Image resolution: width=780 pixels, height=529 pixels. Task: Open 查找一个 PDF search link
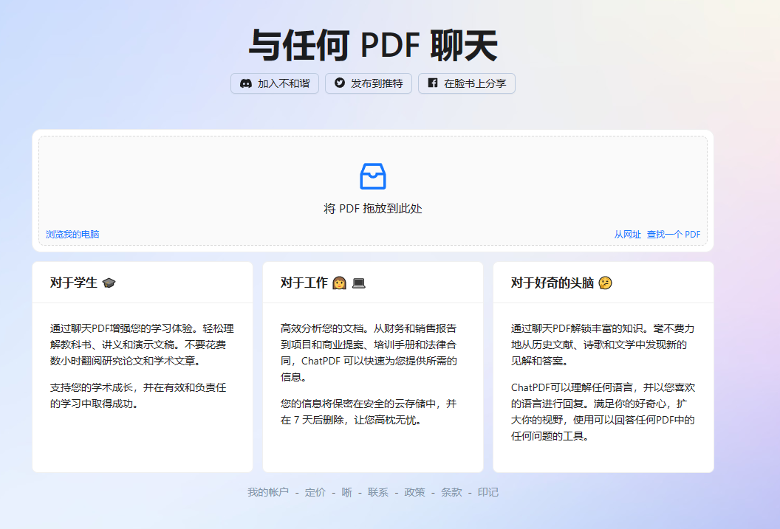click(674, 234)
